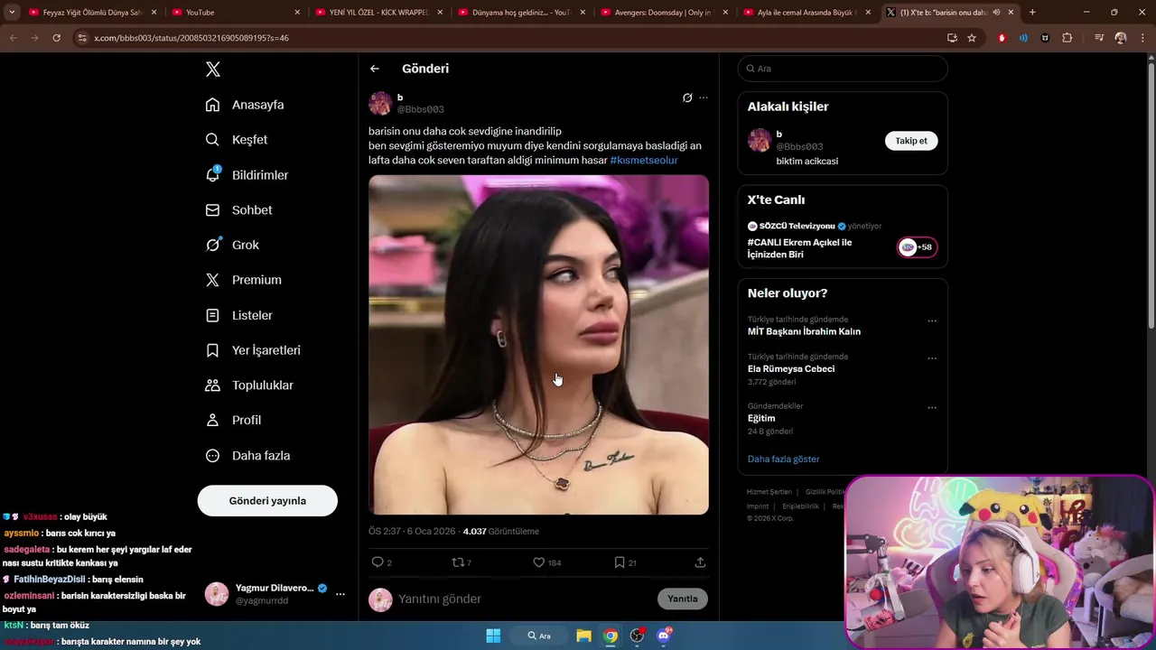Open Listeler in the sidebar
The image size is (1156, 650).
point(238,315)
